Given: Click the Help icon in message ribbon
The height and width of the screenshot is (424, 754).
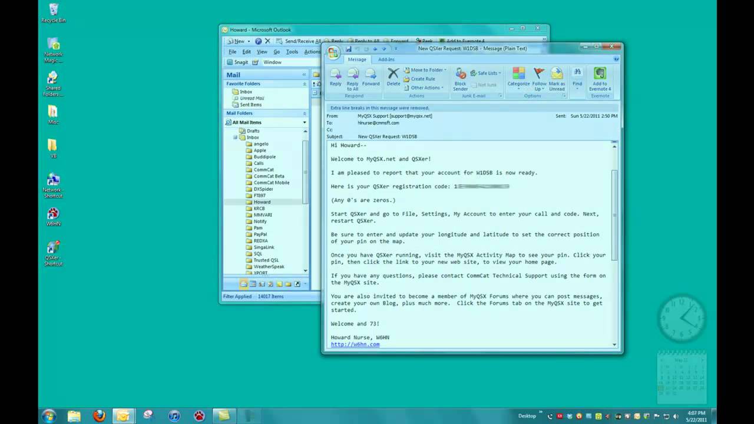Looking at the screenshot, I should pyautogui.click(x=616, y=59).
